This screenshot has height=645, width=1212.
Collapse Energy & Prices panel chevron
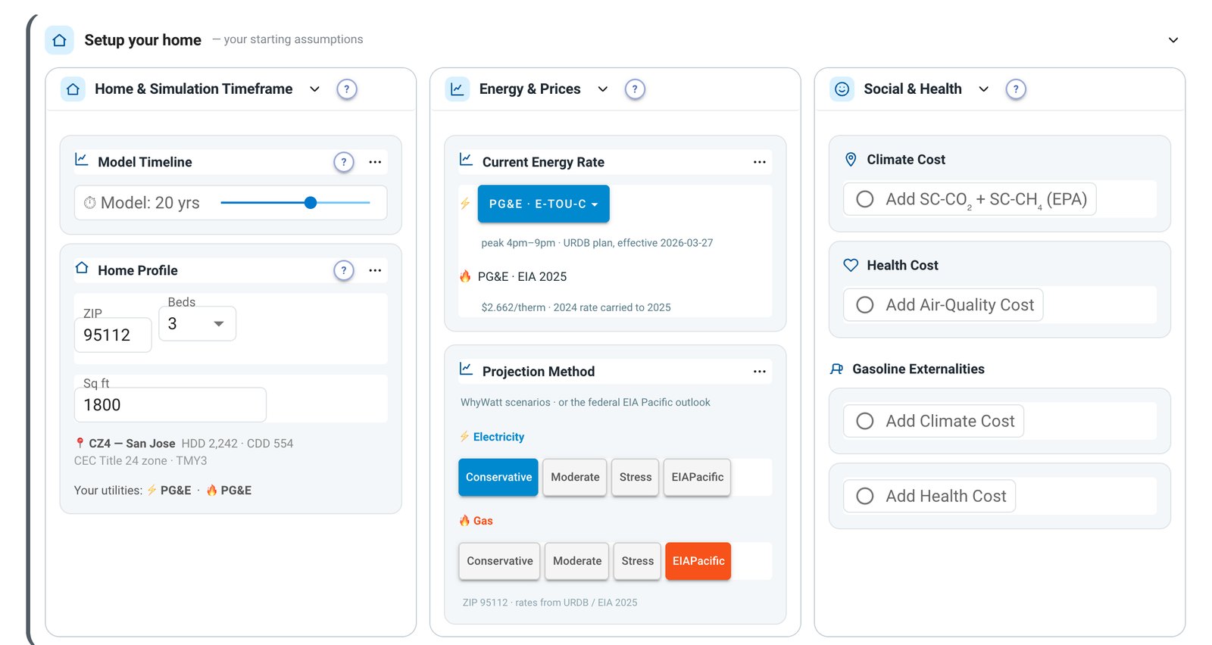coord(603,89)
